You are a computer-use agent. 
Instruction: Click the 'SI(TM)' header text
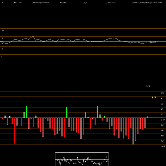63,3
